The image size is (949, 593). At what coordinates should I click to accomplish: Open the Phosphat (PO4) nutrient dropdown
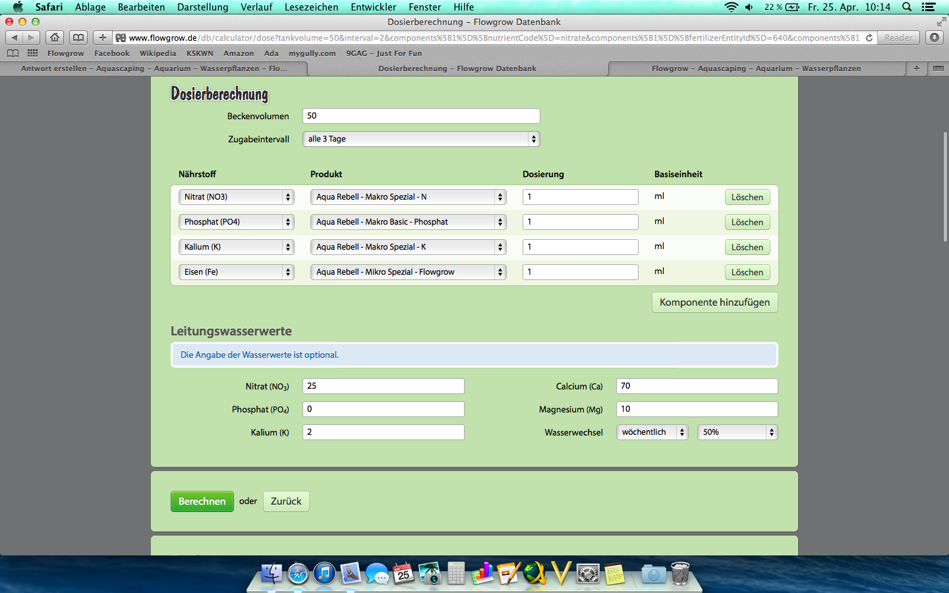tap(236, 222)
